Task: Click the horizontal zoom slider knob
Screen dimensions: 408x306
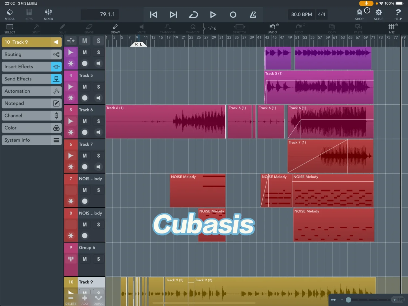Action: coord(349,300)
